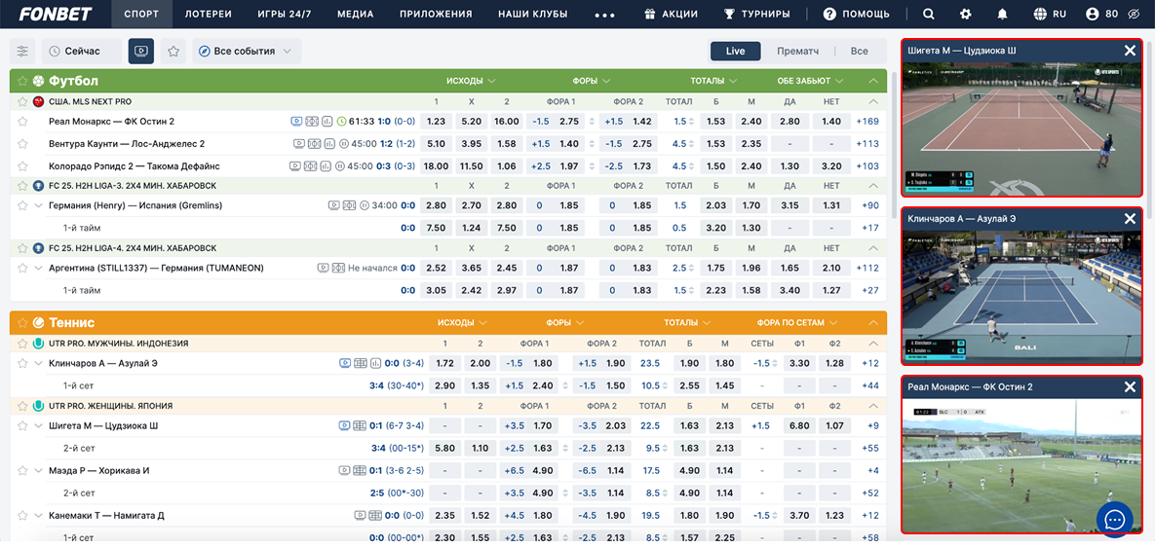Toggle video broadcast filter button
1155x548 pixels.
pos(141,51)
